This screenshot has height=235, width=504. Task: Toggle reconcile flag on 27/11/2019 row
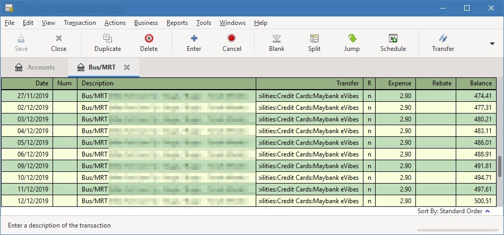click(x=369, y=96)
